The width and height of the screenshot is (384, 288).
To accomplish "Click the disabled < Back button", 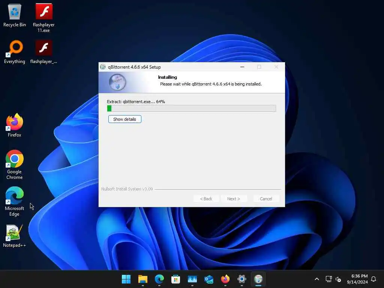I will (x=206, y=199).
